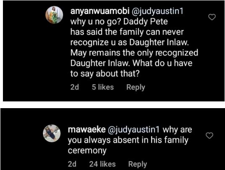Reply to anyanwuamobi's comment
The height and width of the screenshot is (170, 225).
tap(136, 88)
